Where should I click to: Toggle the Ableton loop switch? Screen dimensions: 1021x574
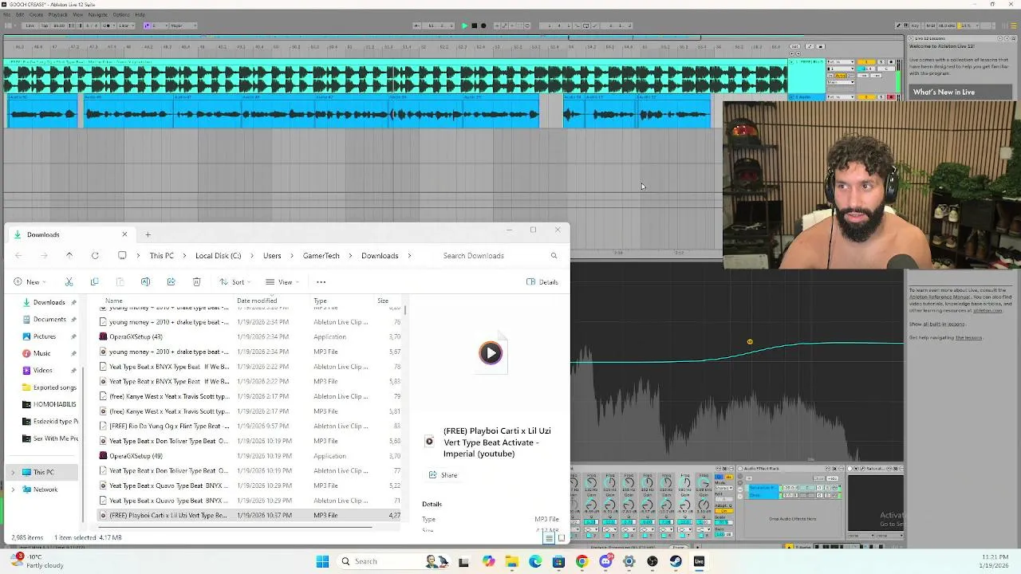click(585, 26)
